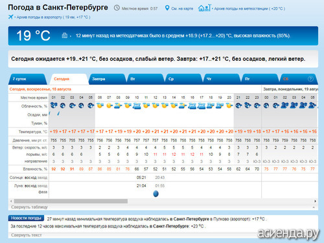This screenshot has height=243, width=324.
Task: Click sunrise time 05:21
Action: pyautogui.click(x=141, y=178)
